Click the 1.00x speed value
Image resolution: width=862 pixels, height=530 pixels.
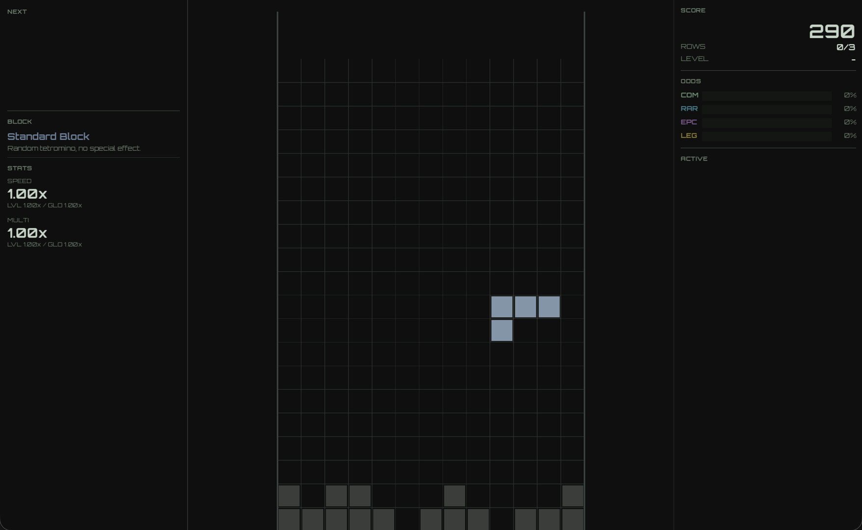tap(27, 194)
